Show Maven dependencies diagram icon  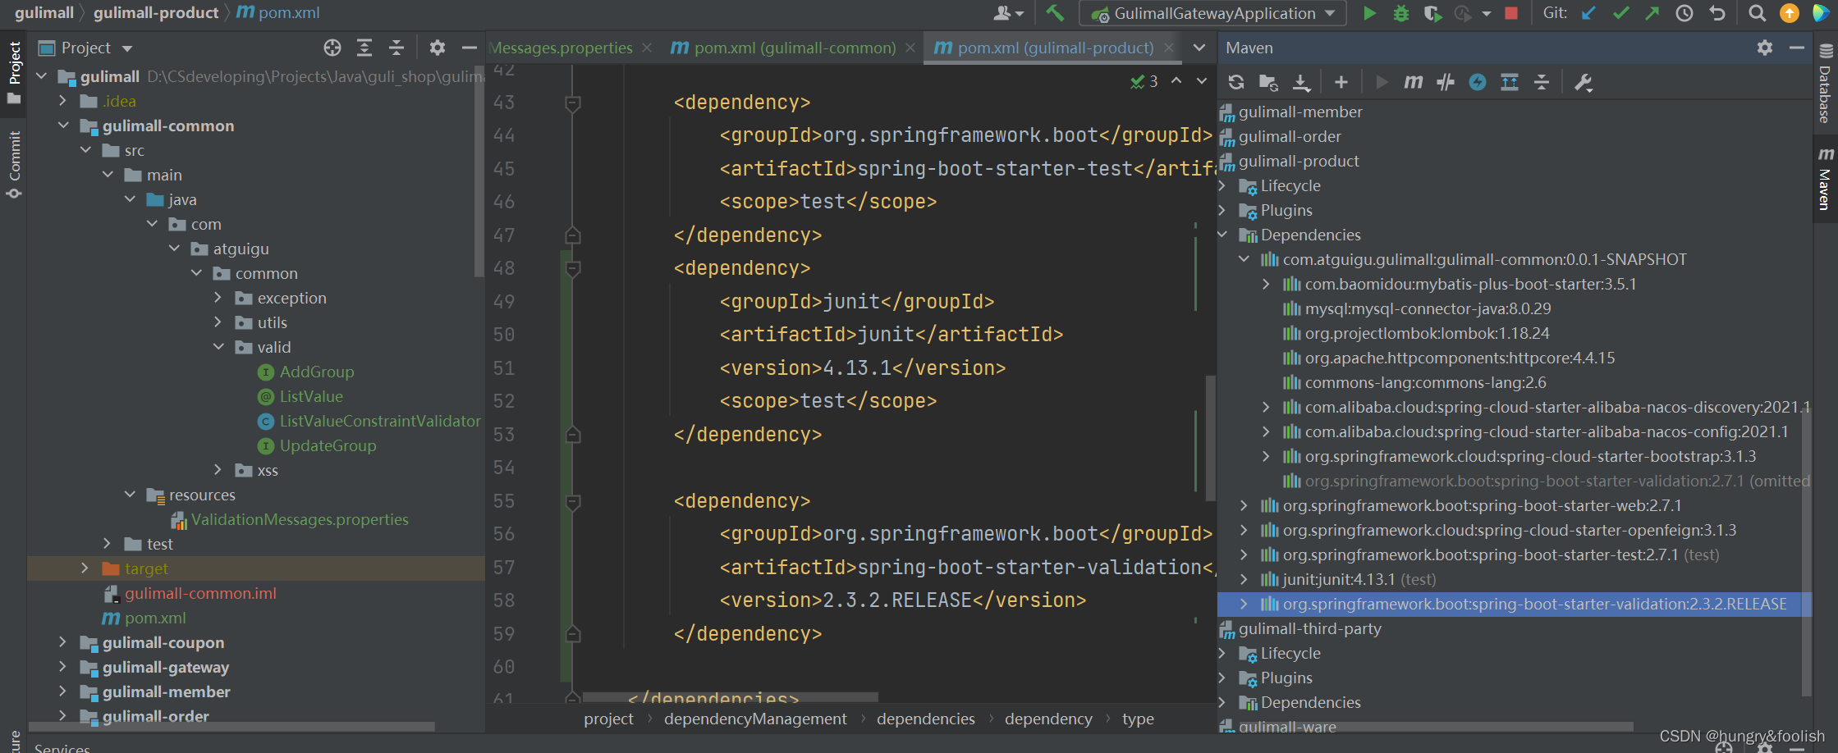pyautogui.click(x=1510, y=82)
